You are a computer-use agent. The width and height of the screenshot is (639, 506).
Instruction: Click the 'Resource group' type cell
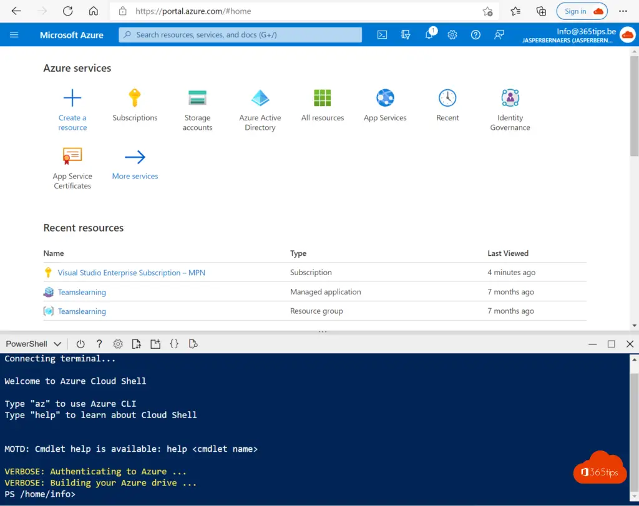tap(316, 311)
